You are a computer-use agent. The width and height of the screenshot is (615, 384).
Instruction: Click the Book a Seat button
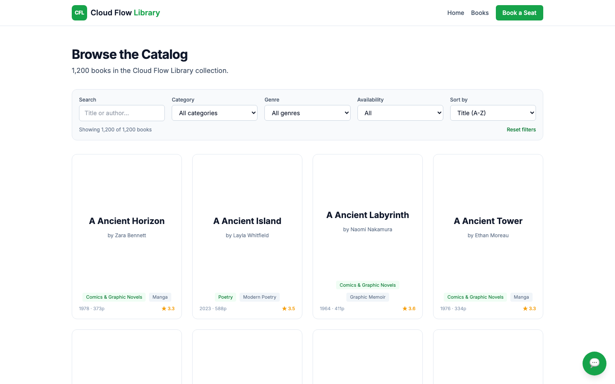pos(519,13)
